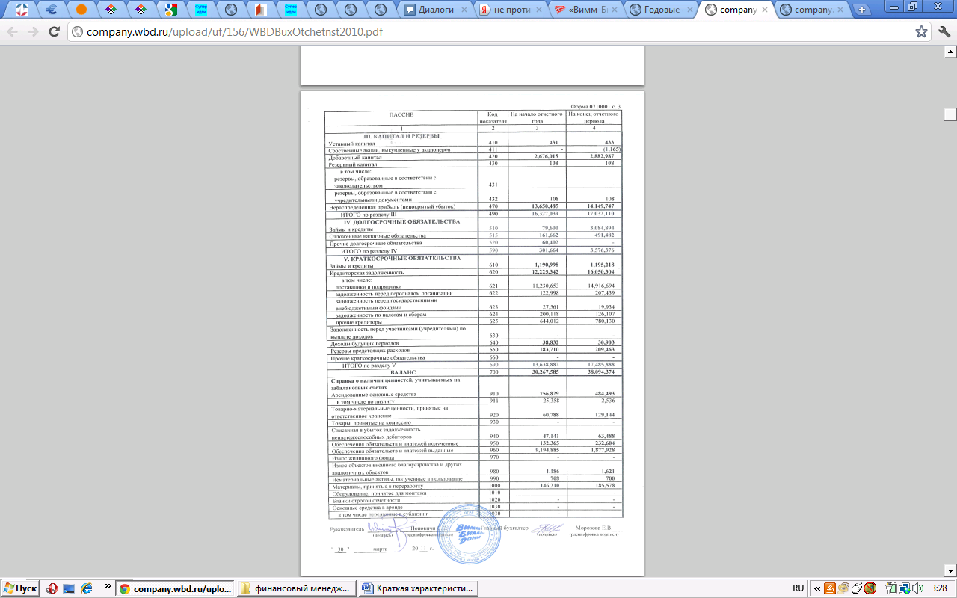Click the «Форма 0710001 с. 3» page label
The height and width of the screenshot is (598, 957).
(x=595, y=106)
